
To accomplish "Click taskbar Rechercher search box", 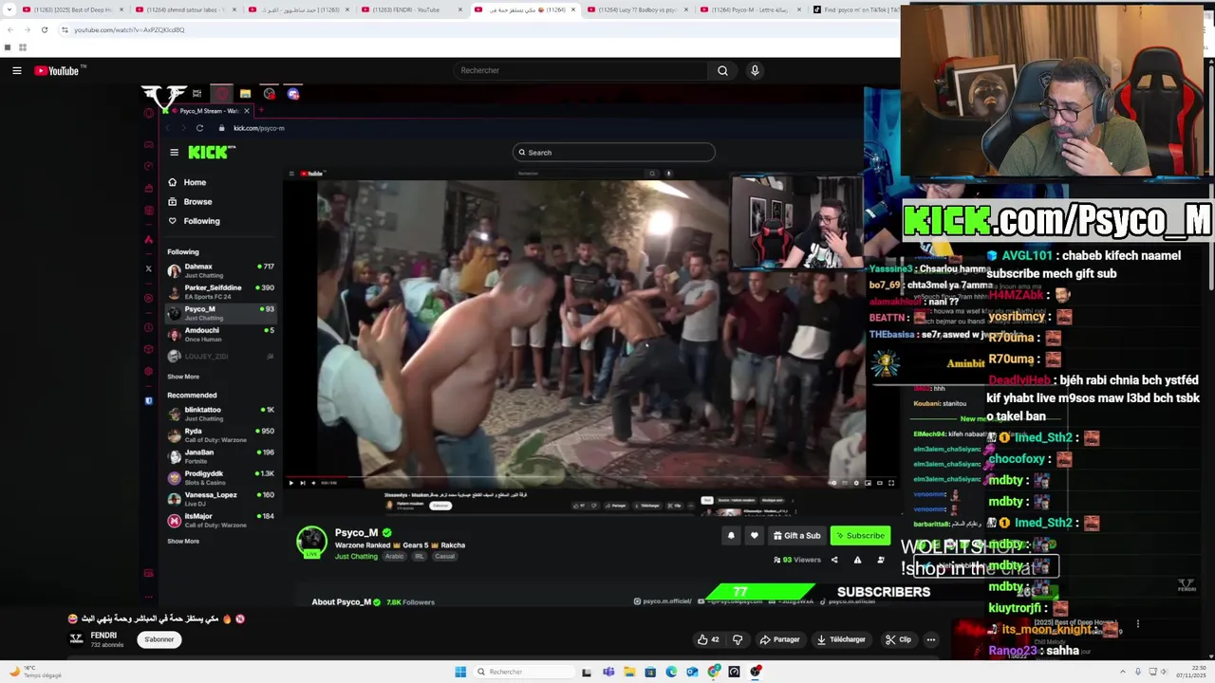I will 524,672.
